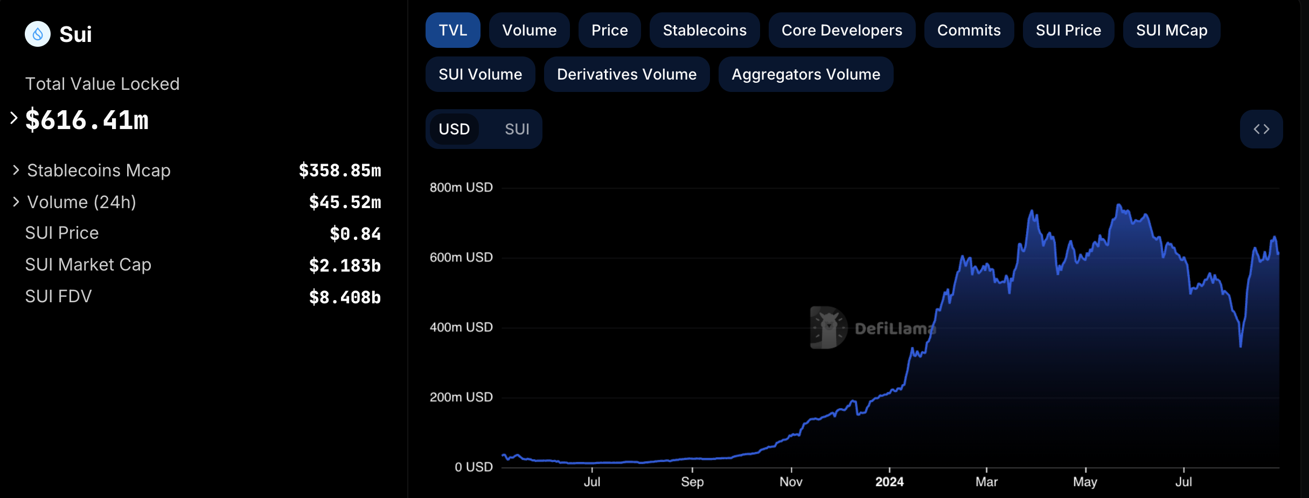Click the May x-axis label

(x=1085, y=482)
